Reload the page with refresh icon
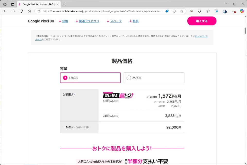247x165 pixels. coord(21,11)
